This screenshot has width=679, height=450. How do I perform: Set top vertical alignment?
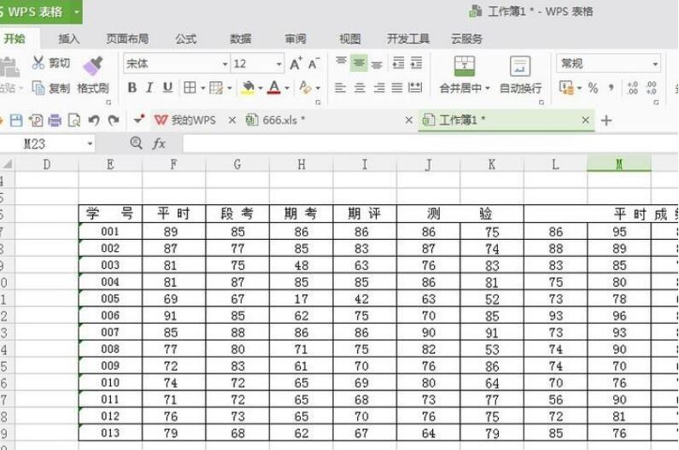tap(341, 62)
